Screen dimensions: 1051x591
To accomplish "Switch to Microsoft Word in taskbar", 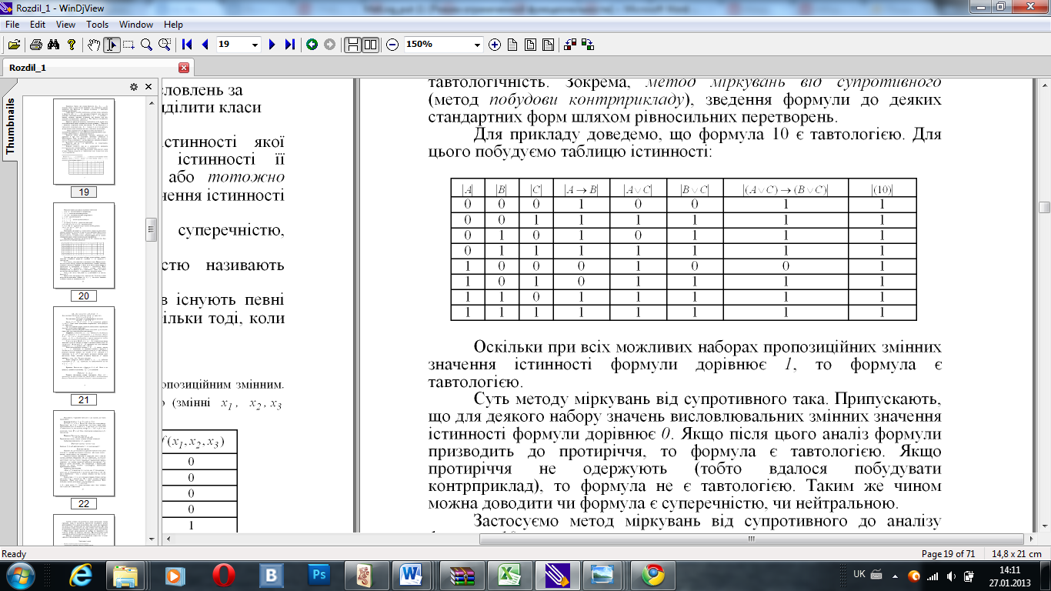I will [x=411, y=575].
